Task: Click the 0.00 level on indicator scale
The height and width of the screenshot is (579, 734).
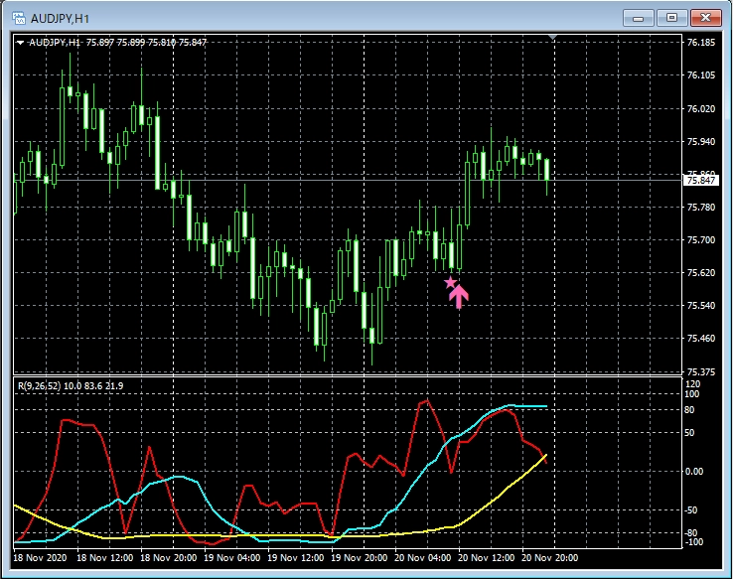Action: (x=696, y=472)
